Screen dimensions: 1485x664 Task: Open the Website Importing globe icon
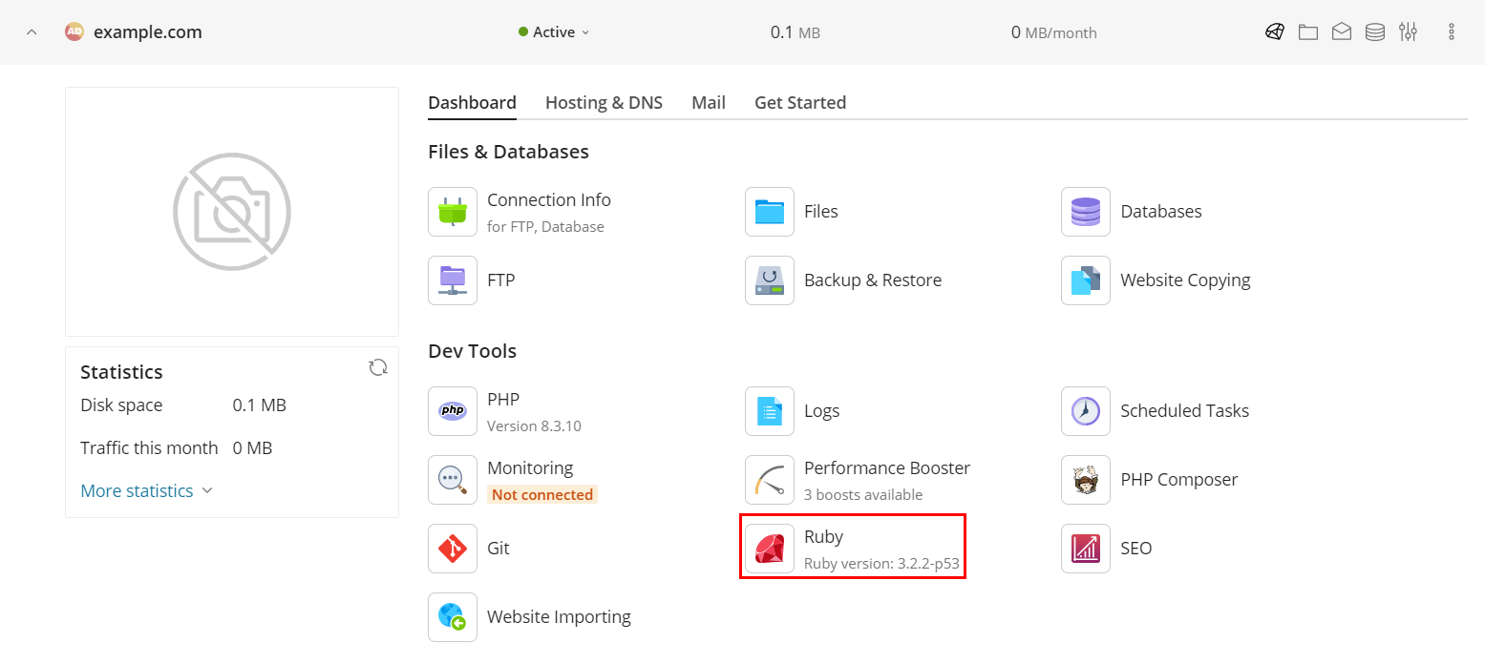[453, 617]
